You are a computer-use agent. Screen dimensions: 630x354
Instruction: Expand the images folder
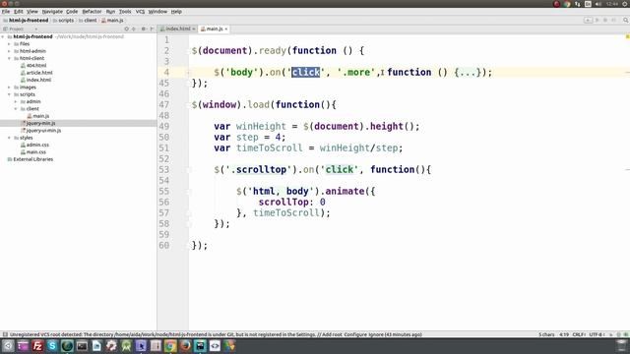click(9, 88)
